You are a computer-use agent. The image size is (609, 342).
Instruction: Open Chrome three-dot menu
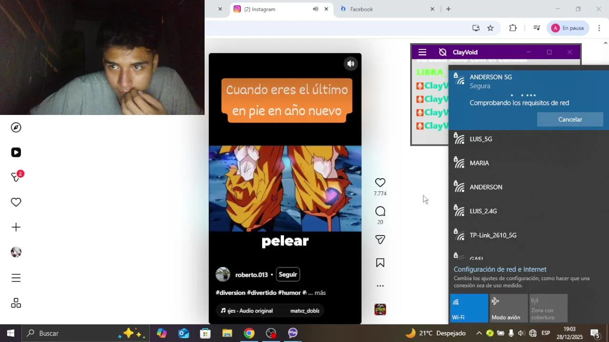tap(599, 28)
